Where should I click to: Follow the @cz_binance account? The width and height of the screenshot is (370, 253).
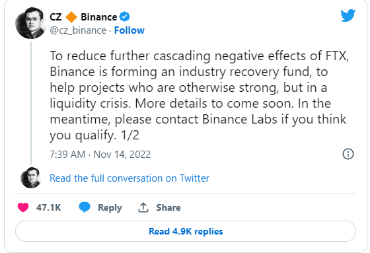pos(129,30)
